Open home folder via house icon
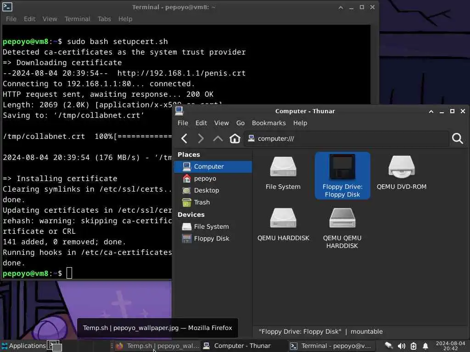 coord(235,138)
